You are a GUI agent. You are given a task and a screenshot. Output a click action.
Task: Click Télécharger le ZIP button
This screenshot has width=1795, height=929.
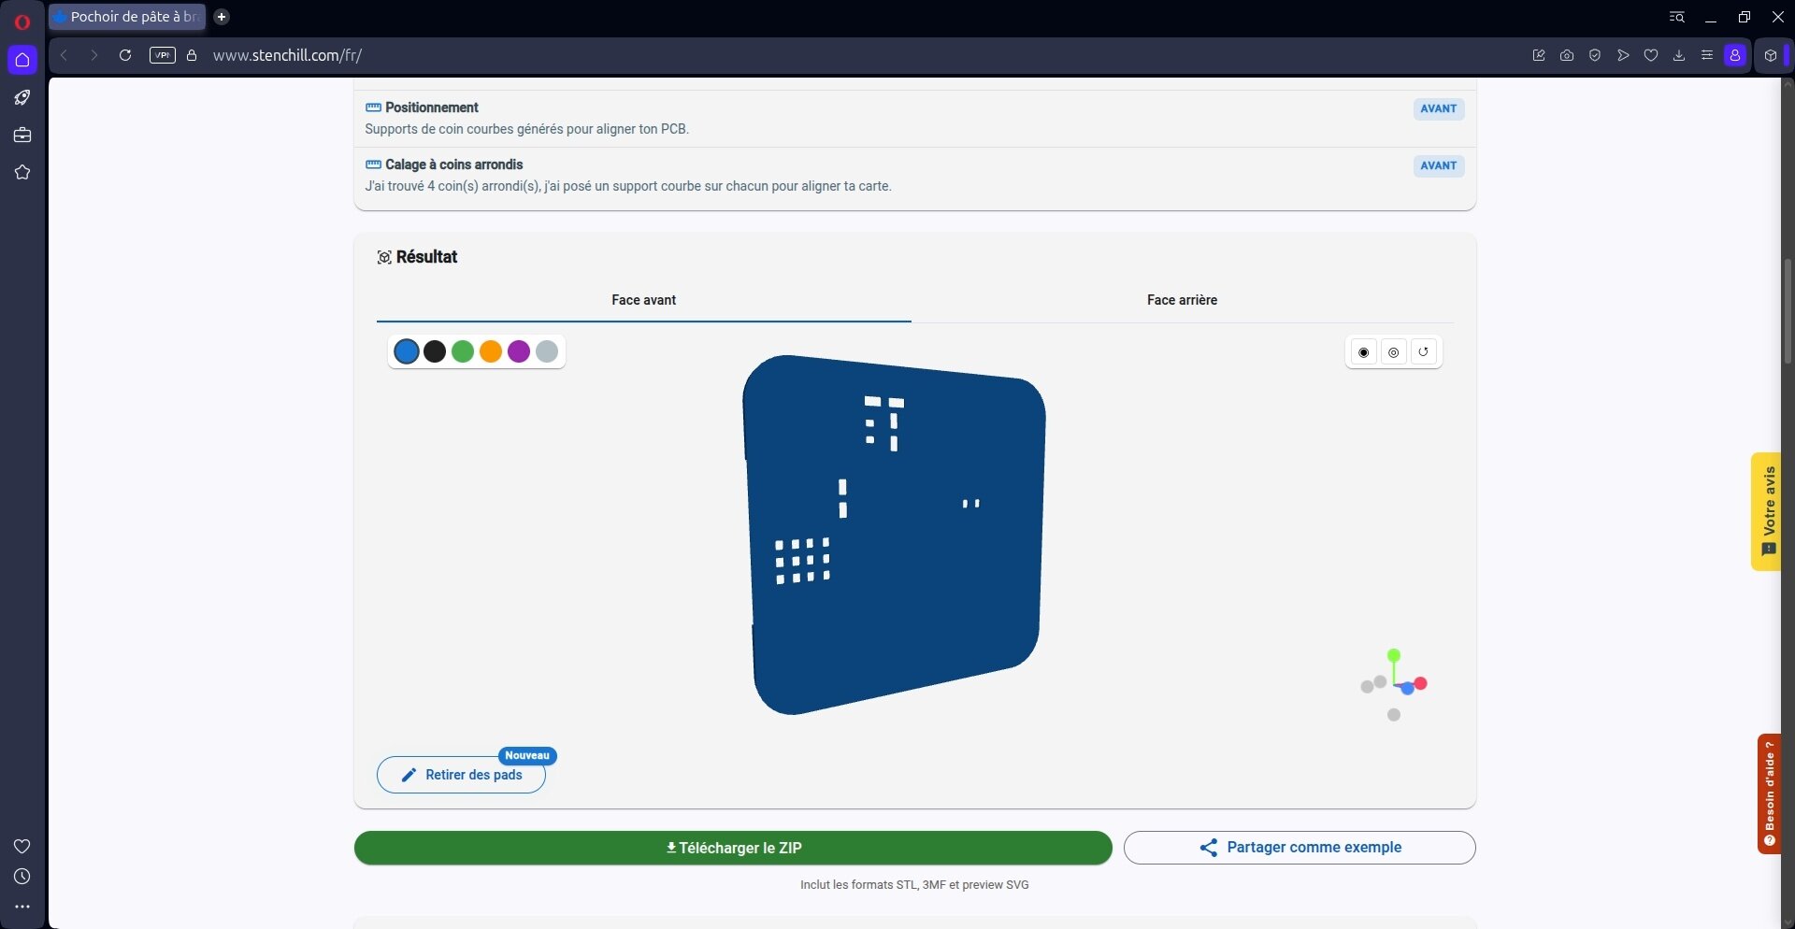733,848
